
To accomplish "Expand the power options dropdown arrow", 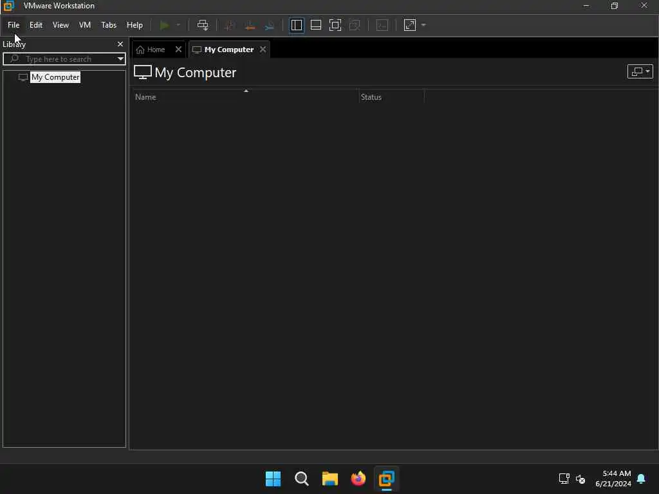I will [x=178, y=25].
